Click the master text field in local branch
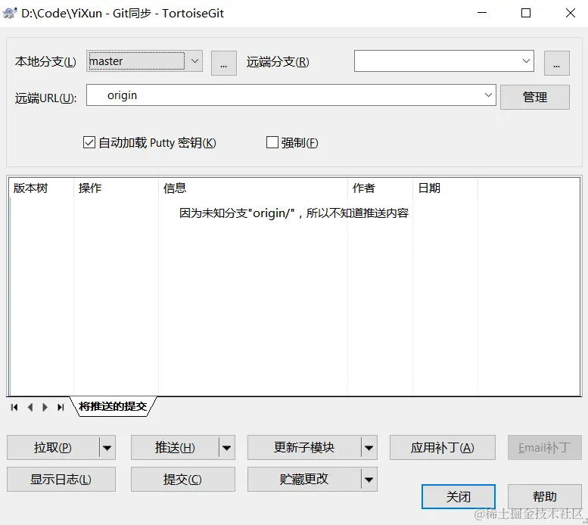 pos(136,61)
